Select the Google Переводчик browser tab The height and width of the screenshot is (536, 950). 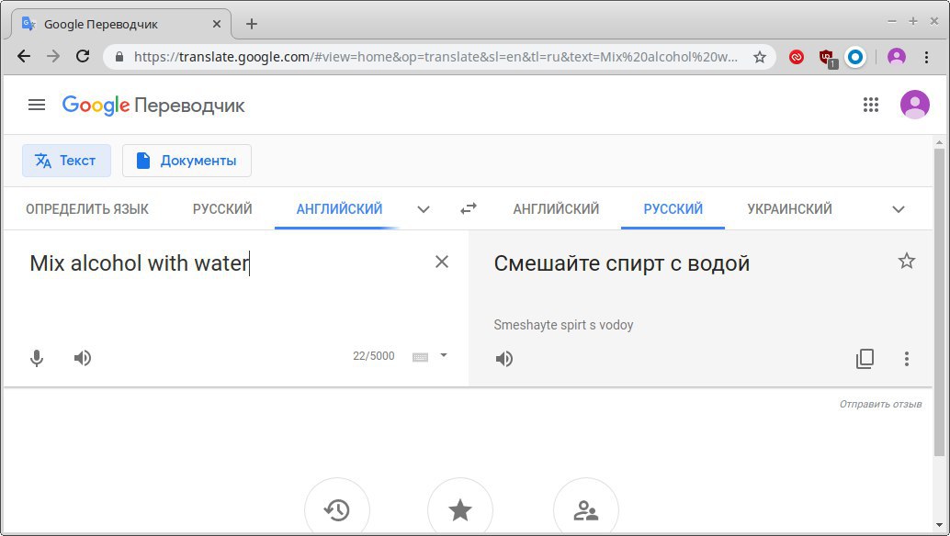tap(121, 24)
